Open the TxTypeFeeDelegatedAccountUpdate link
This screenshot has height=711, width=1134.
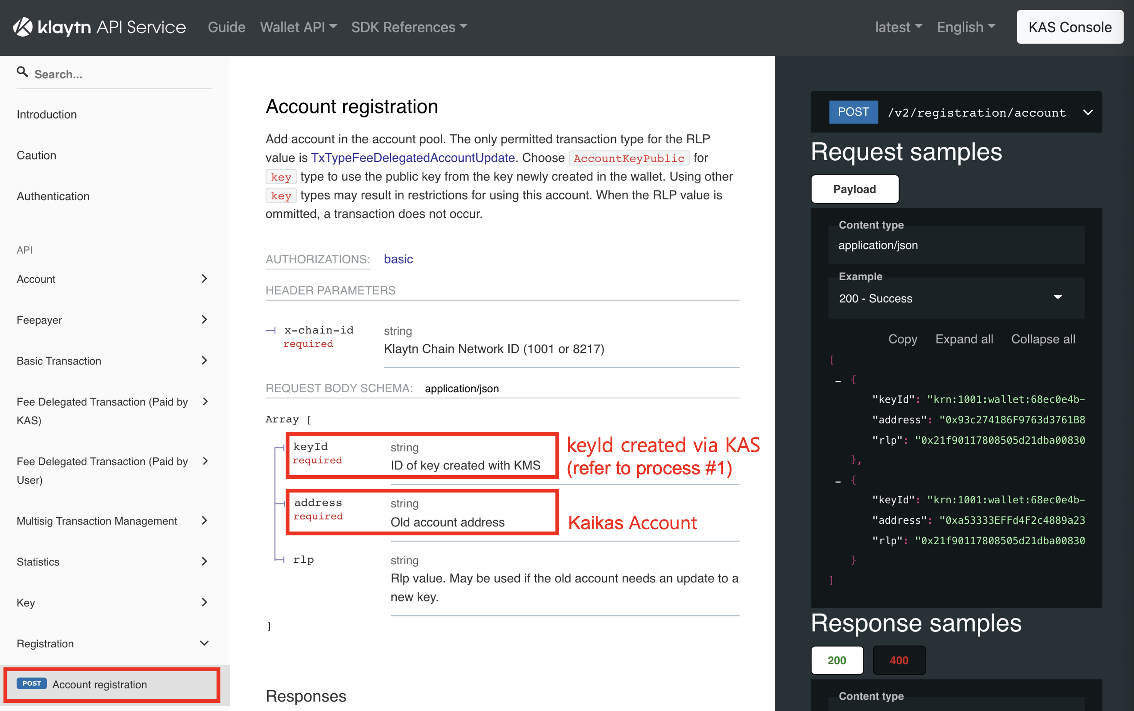point(413,157)
